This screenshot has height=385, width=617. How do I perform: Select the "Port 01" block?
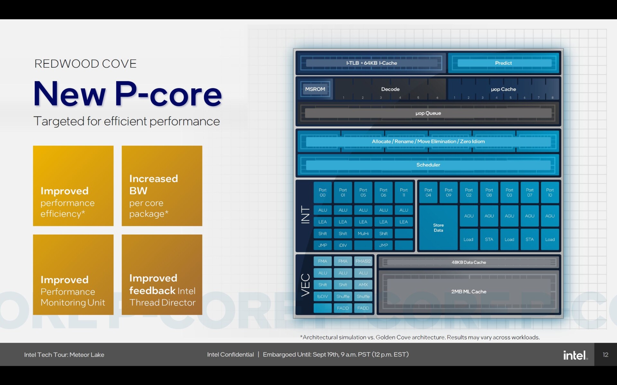point(343,193)
